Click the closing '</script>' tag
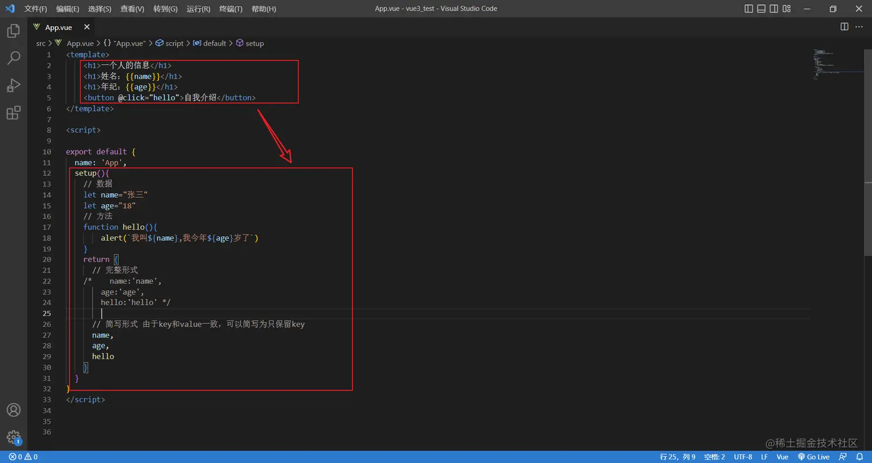Image resolution: width=872 pixels, height=463 pixels. click(x=85, y=399)
